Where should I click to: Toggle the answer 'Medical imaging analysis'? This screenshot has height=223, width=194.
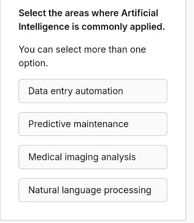93,157
